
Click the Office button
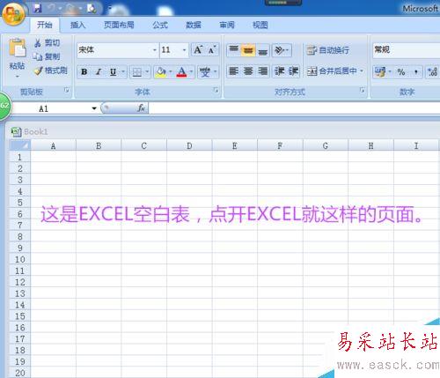pos(13,13)
